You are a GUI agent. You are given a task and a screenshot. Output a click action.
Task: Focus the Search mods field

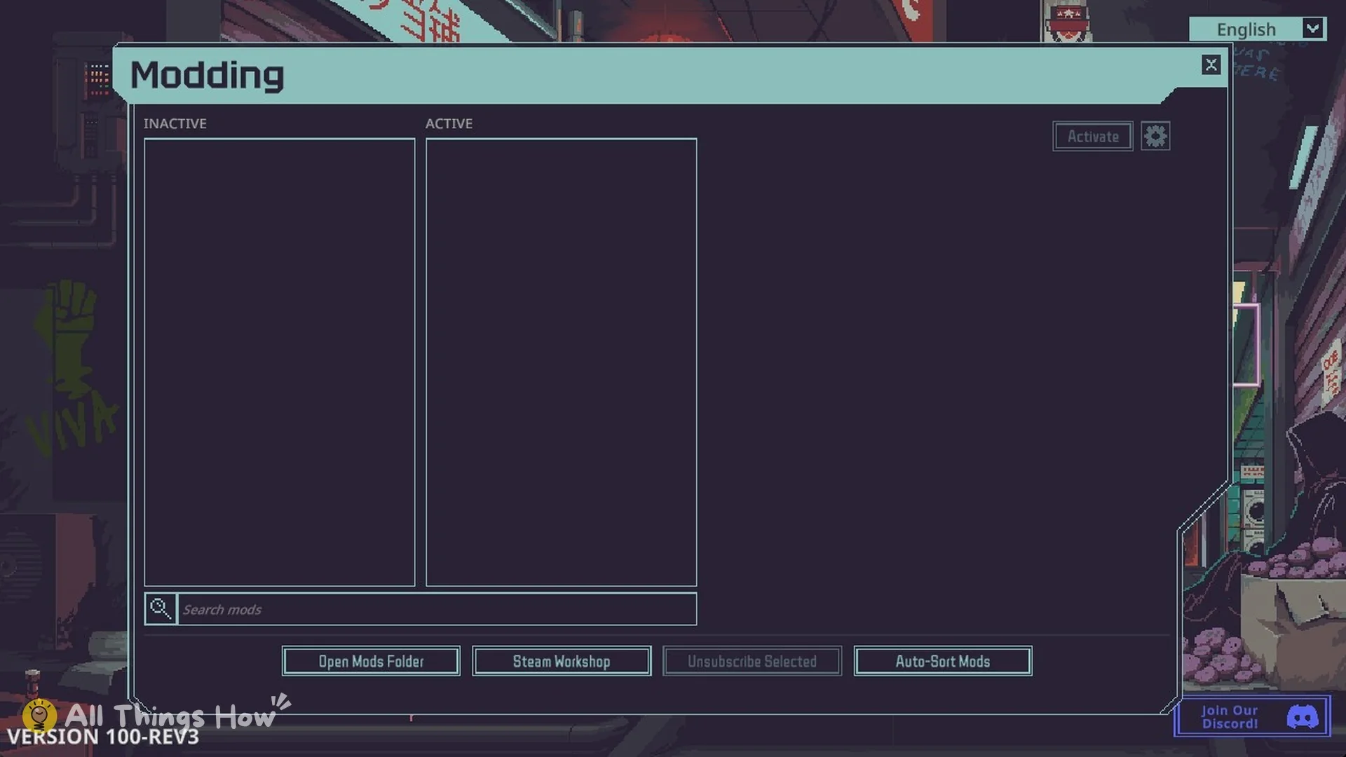[437, 608]
